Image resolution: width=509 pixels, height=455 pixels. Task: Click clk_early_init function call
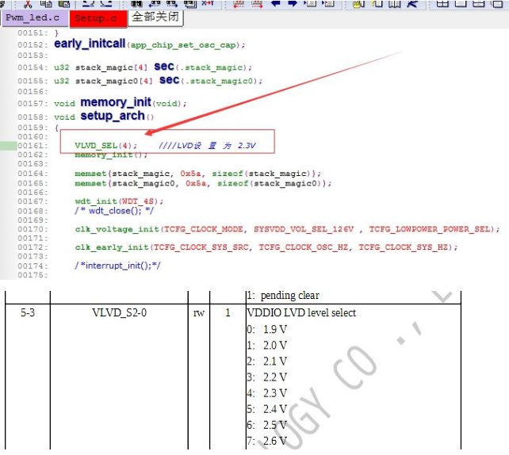[x=112, y=247]
